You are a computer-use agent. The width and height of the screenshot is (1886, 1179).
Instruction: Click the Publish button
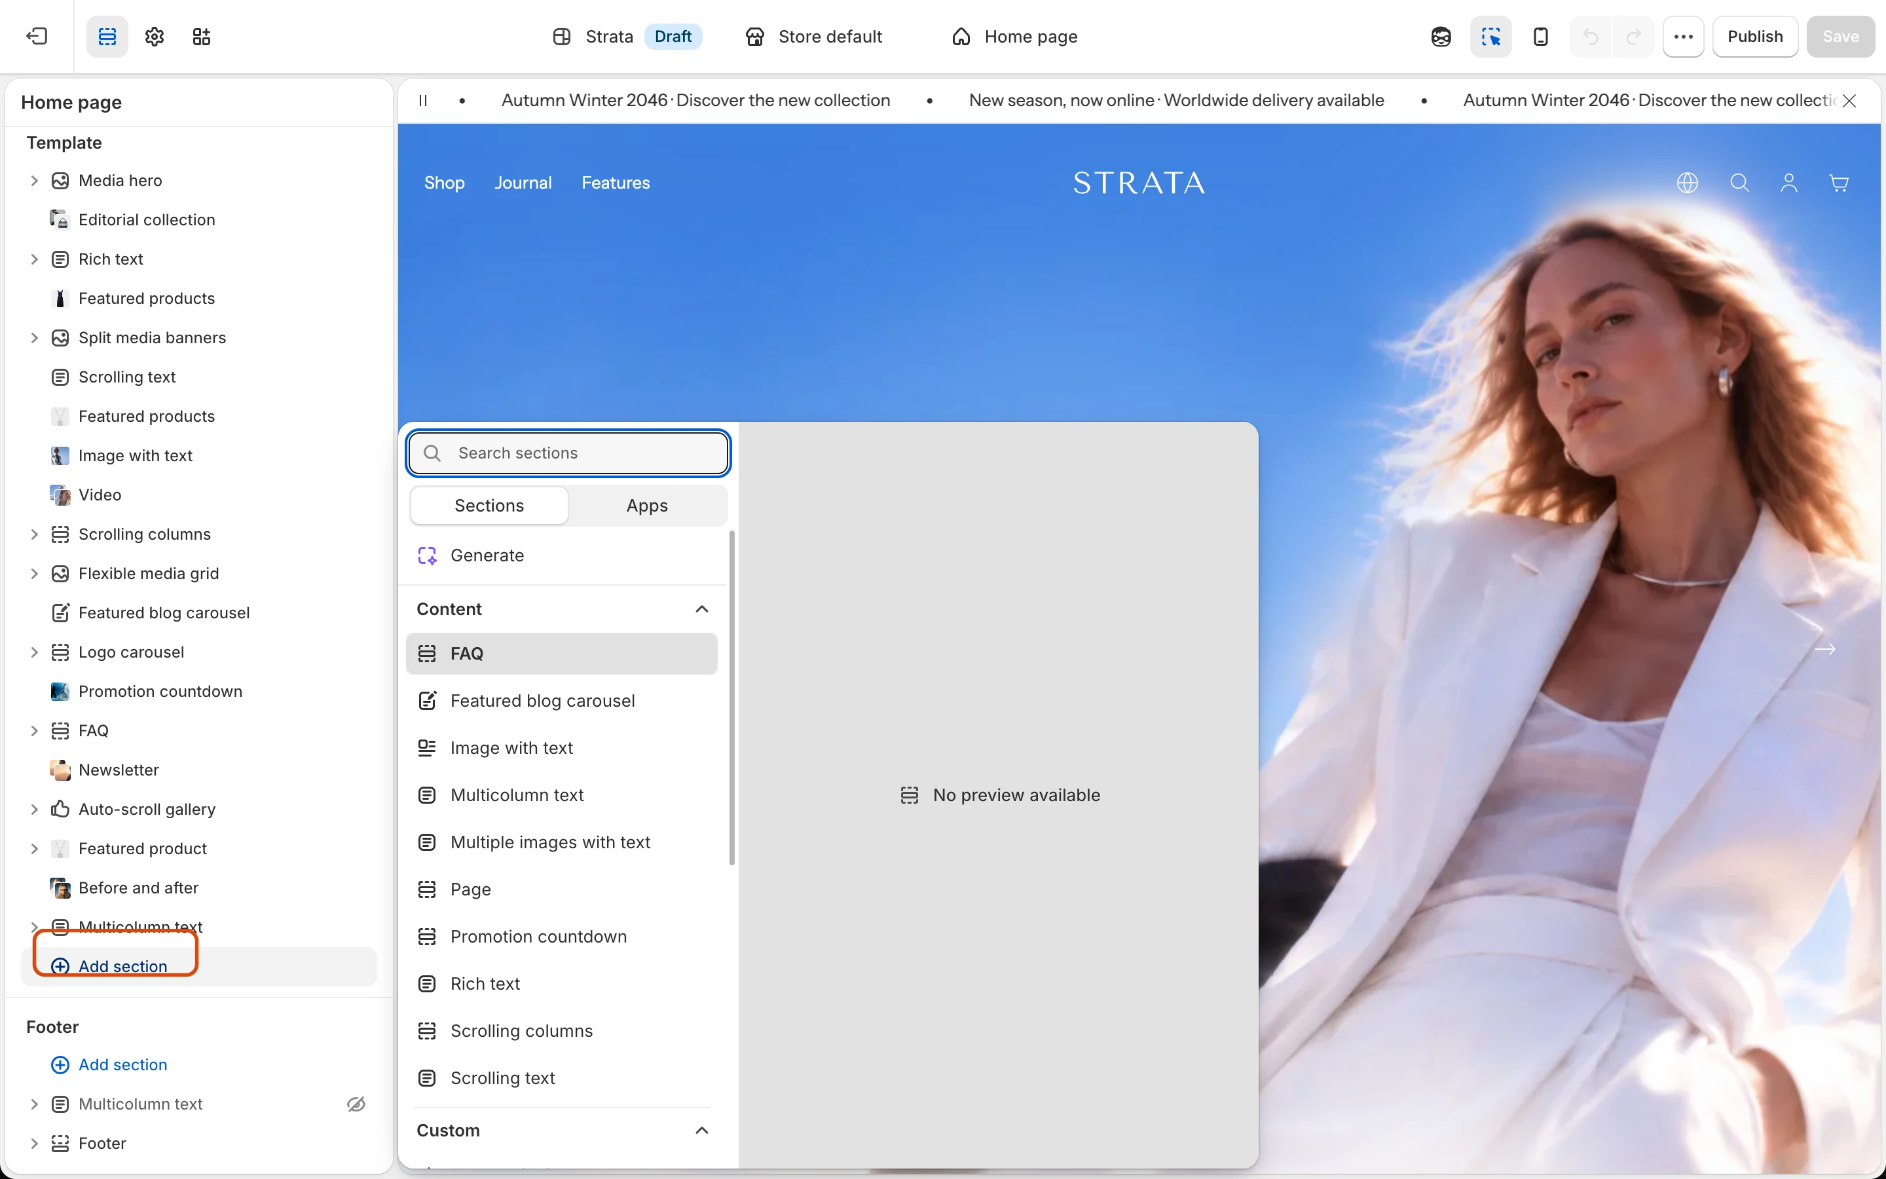click(x=1754, y=37)
